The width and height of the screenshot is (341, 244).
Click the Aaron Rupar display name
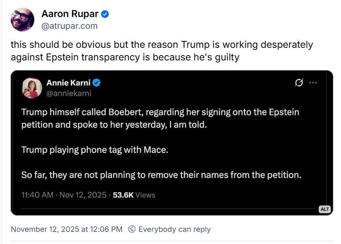tap(70, 14)
